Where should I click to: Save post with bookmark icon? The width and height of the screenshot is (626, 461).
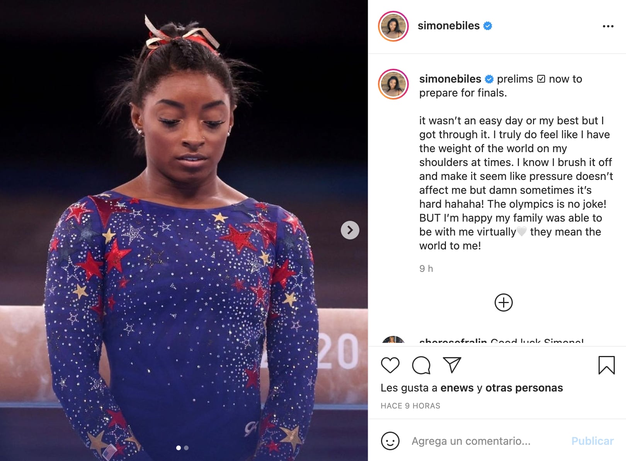pyautogui.click(x=606, y=365)
